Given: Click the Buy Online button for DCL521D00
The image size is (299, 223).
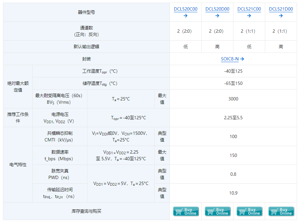Looking at the screenshot, I should [x=281, y=211].
